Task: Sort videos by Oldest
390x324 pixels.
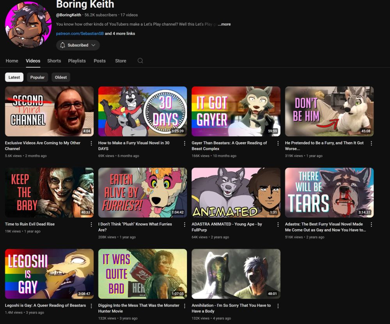Action: [x=61, y=77]
